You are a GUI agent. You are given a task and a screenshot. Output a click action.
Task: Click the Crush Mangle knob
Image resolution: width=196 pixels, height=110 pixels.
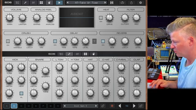coord(18,41)
